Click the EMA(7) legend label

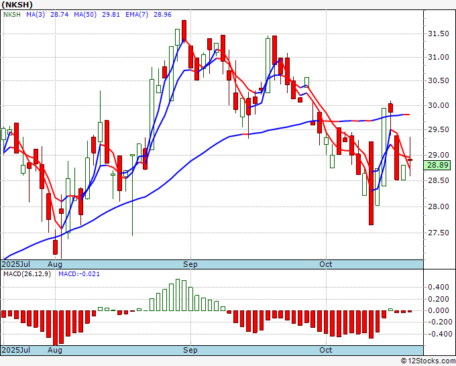[x=137, y=15]
